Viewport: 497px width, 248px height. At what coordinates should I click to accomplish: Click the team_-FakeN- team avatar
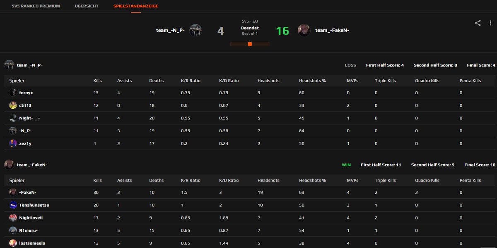(x=304, y=30)
